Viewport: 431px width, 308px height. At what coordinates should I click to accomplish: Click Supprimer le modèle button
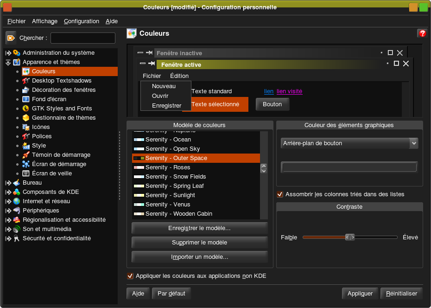point(200,243)
